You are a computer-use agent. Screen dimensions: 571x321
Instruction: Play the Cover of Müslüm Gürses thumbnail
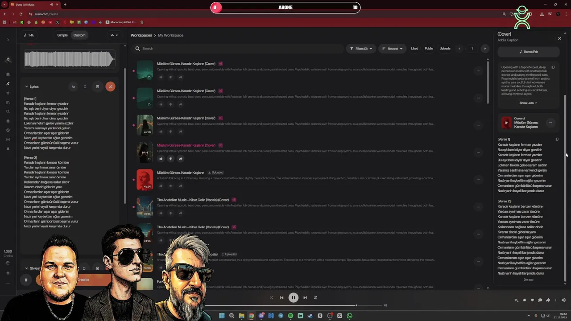[506, 123]
